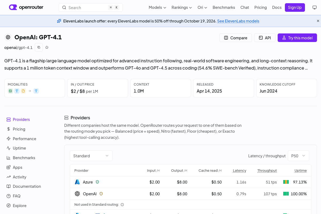Click the API button
The width and height of the screenshot is (321, 214).
265,38
